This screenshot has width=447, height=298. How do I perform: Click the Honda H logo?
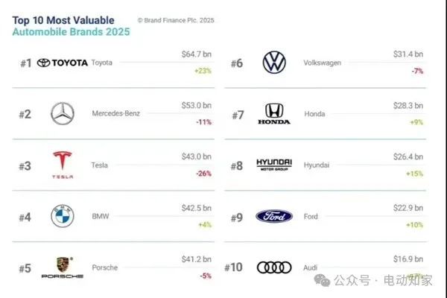point(274,114)
